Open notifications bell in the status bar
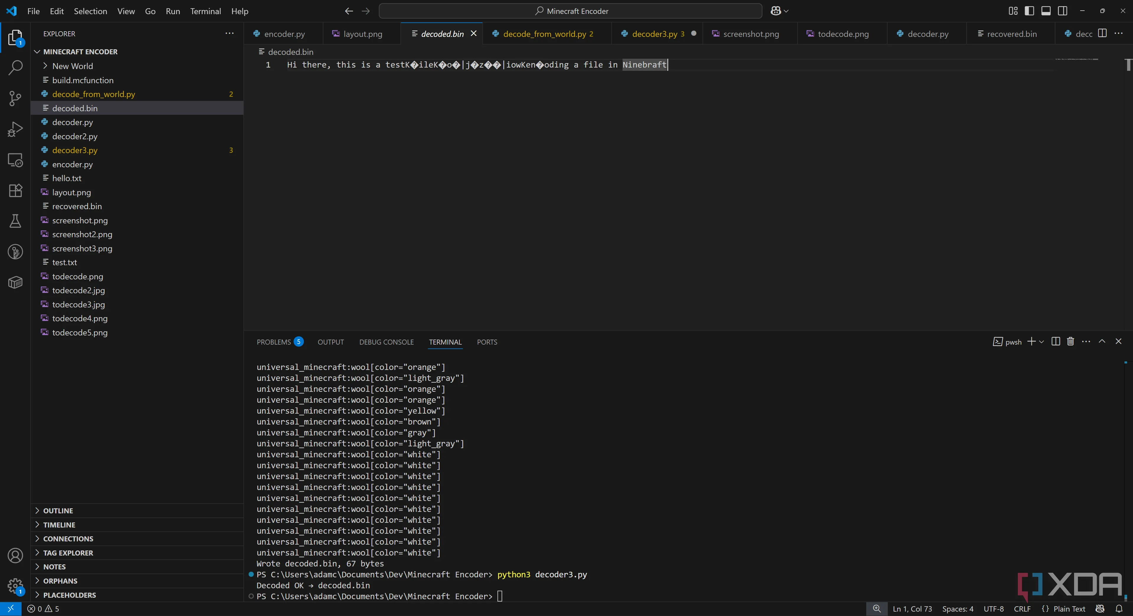This screenshot has height=616, width=1133. pos(1119,609)
